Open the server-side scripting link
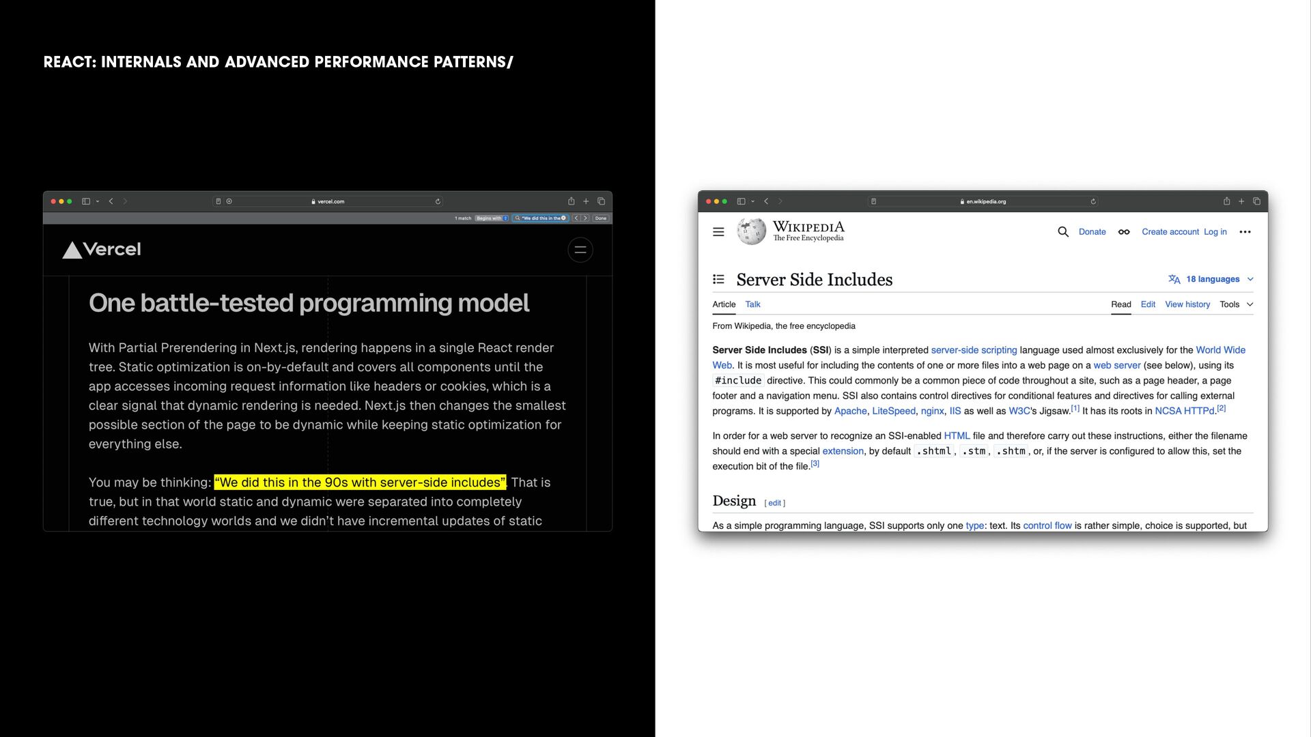 [x=973, y=350]
